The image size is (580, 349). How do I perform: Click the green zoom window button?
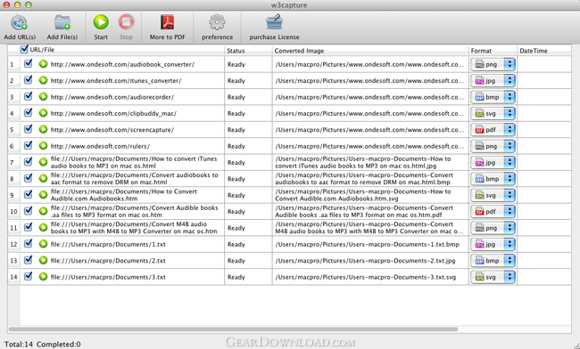29,4
